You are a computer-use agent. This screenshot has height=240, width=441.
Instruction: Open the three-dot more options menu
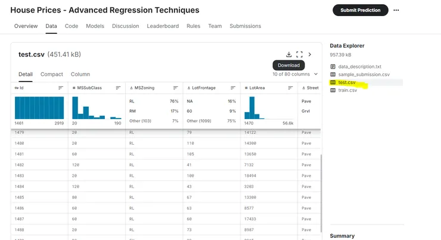396,10
